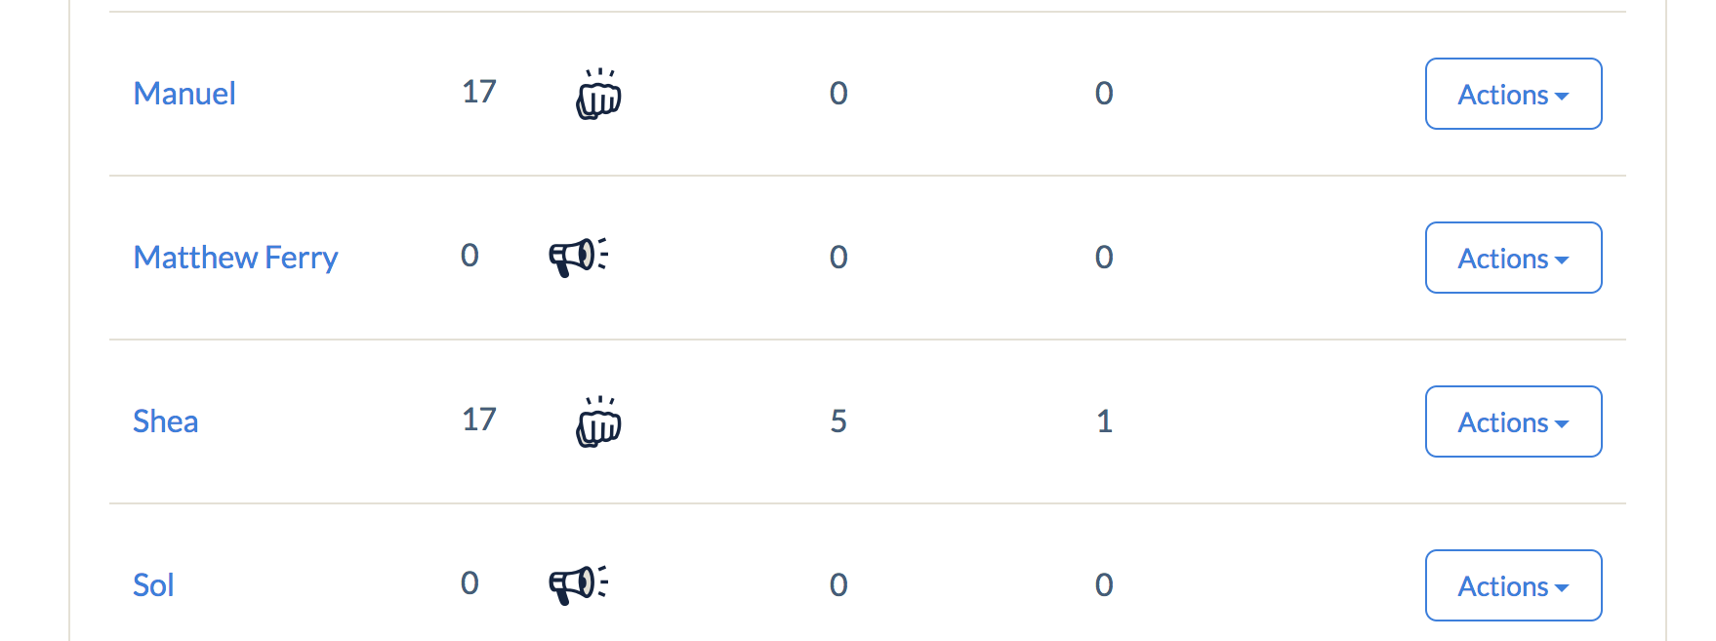
Task: Open the Matthew Ferry profile link
Action: 235,258
